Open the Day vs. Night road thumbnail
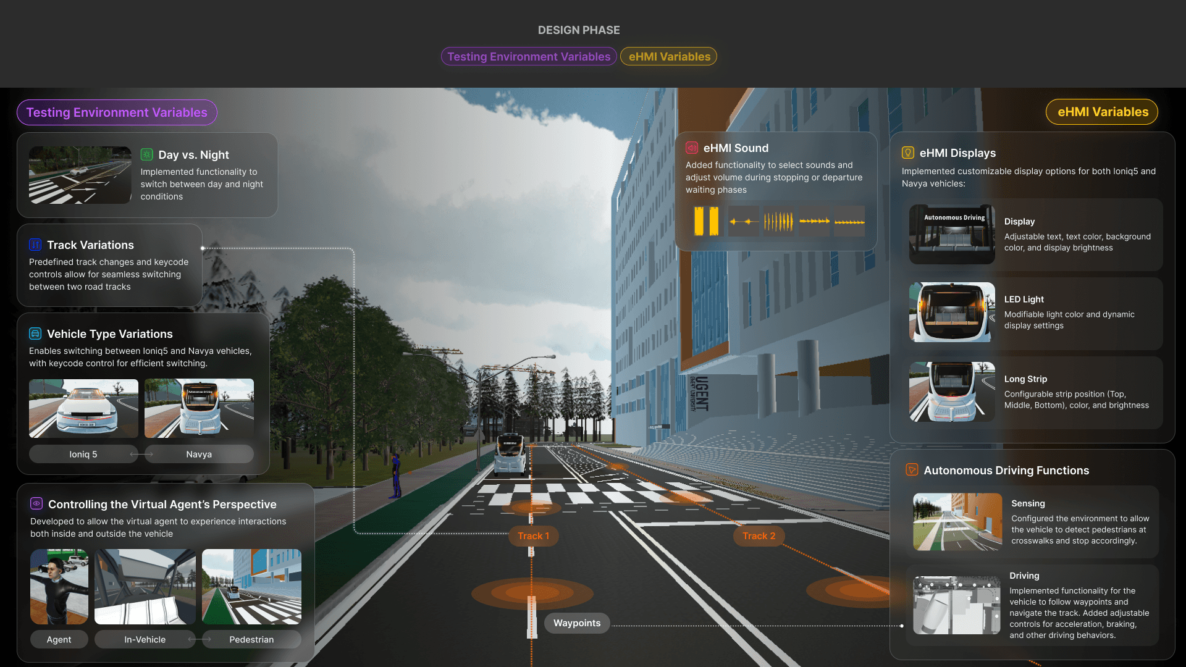 (x=80, y=175)
